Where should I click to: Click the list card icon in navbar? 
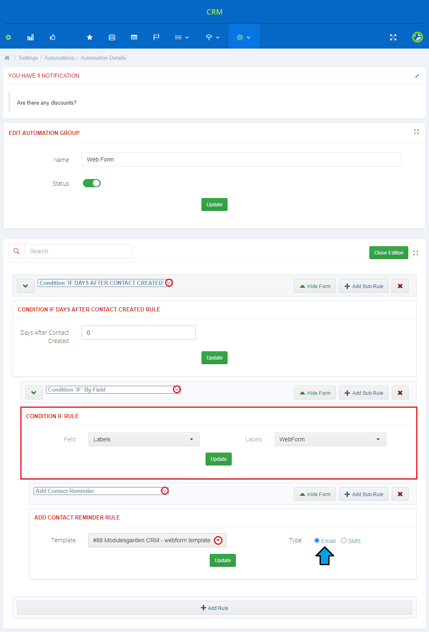(x=134, y=37)
